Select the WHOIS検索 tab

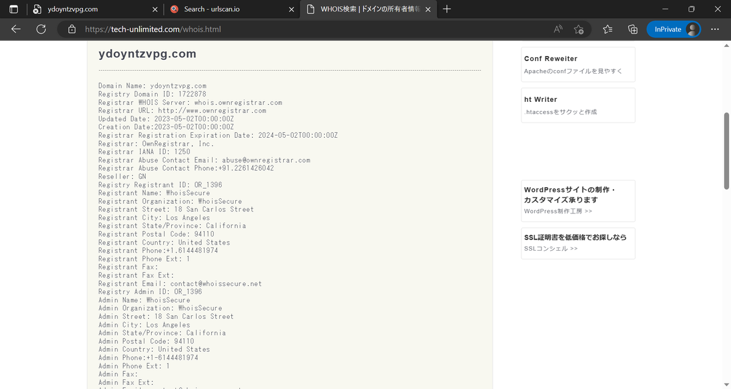click(x=369, y=9)
